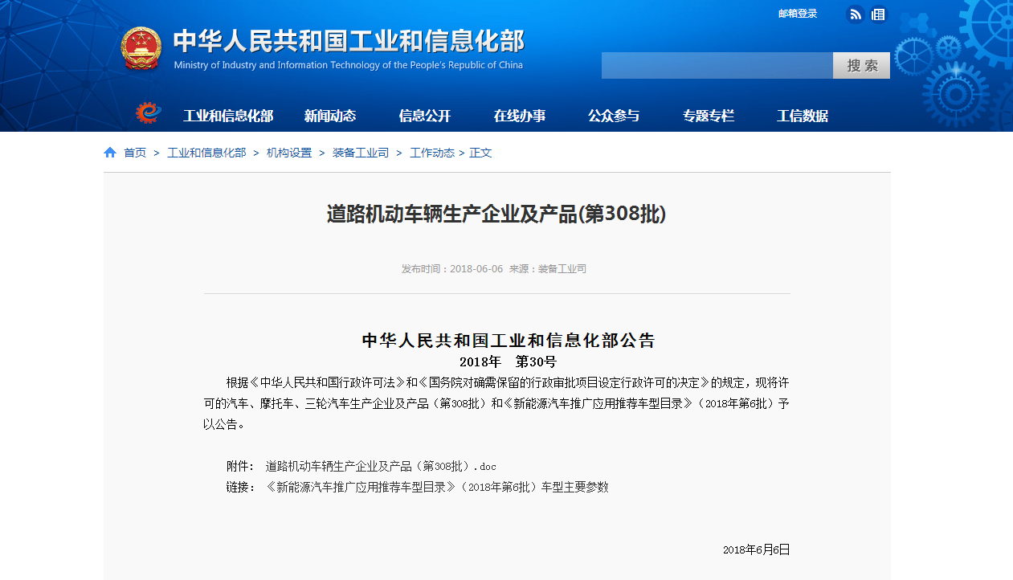Open the 工信数据 menu
The width and height of the screenshot is (1013, 580).
click(x=803, y=116)
